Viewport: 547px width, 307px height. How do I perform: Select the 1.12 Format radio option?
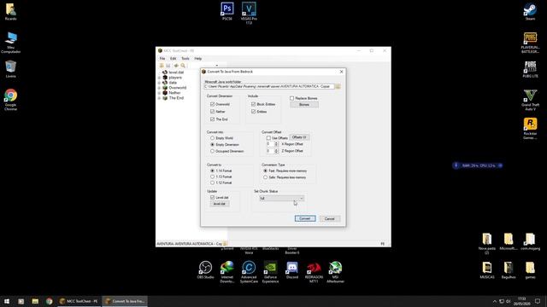pyautogui.click(x=212, y=182)
